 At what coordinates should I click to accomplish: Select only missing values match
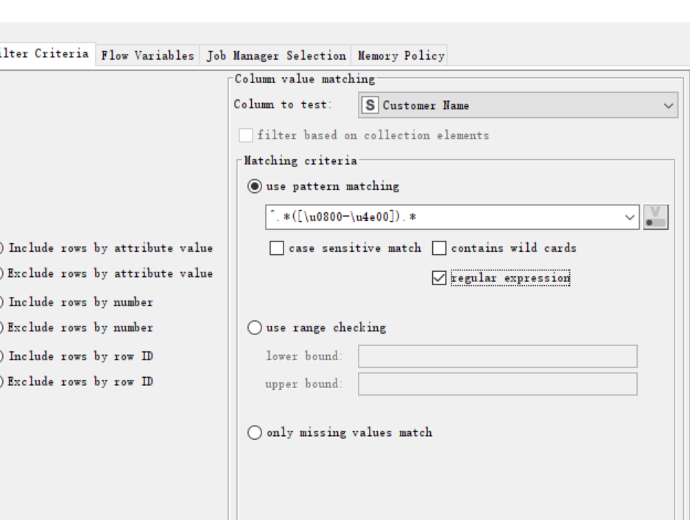click(x=255, y=432)
